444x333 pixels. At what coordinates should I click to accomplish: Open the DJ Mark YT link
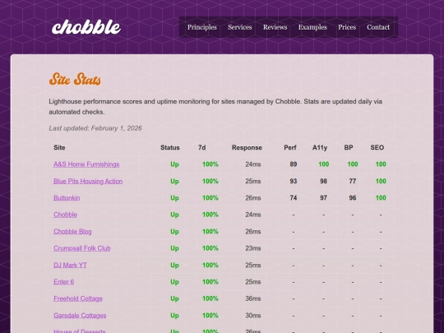pyautogui.click(x=70, y=265)
